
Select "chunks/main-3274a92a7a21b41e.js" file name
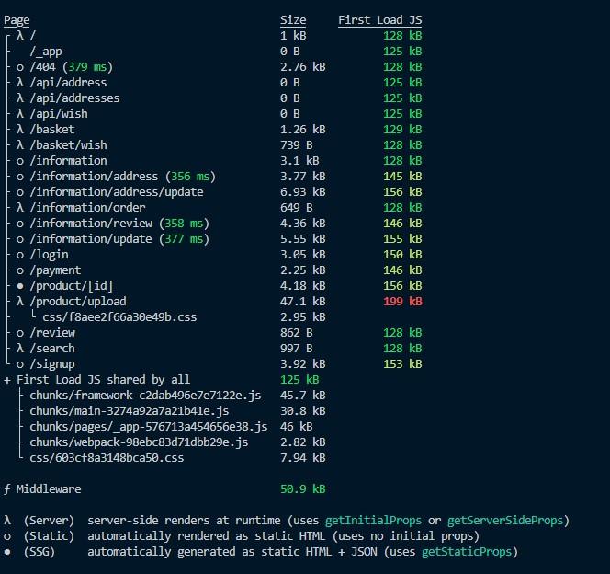[x=130, y=411]
